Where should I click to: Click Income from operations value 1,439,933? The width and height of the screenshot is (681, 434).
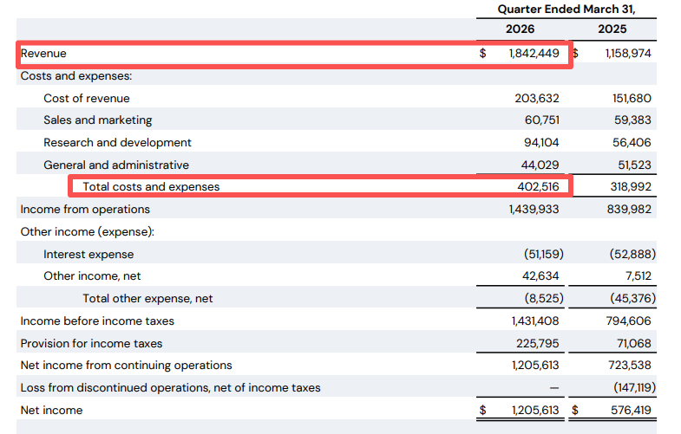(x=534, y=210)
